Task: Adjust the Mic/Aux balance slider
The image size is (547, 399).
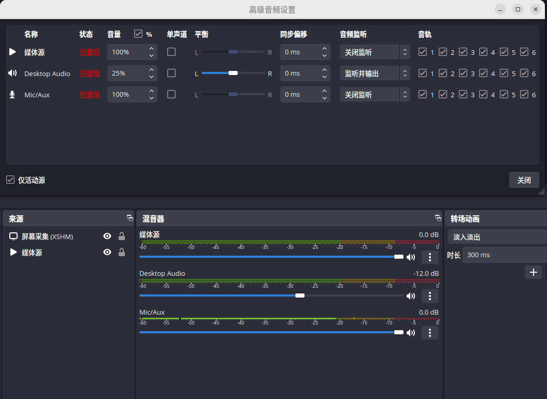Action: pyautogui.click(x=233, y=94)
